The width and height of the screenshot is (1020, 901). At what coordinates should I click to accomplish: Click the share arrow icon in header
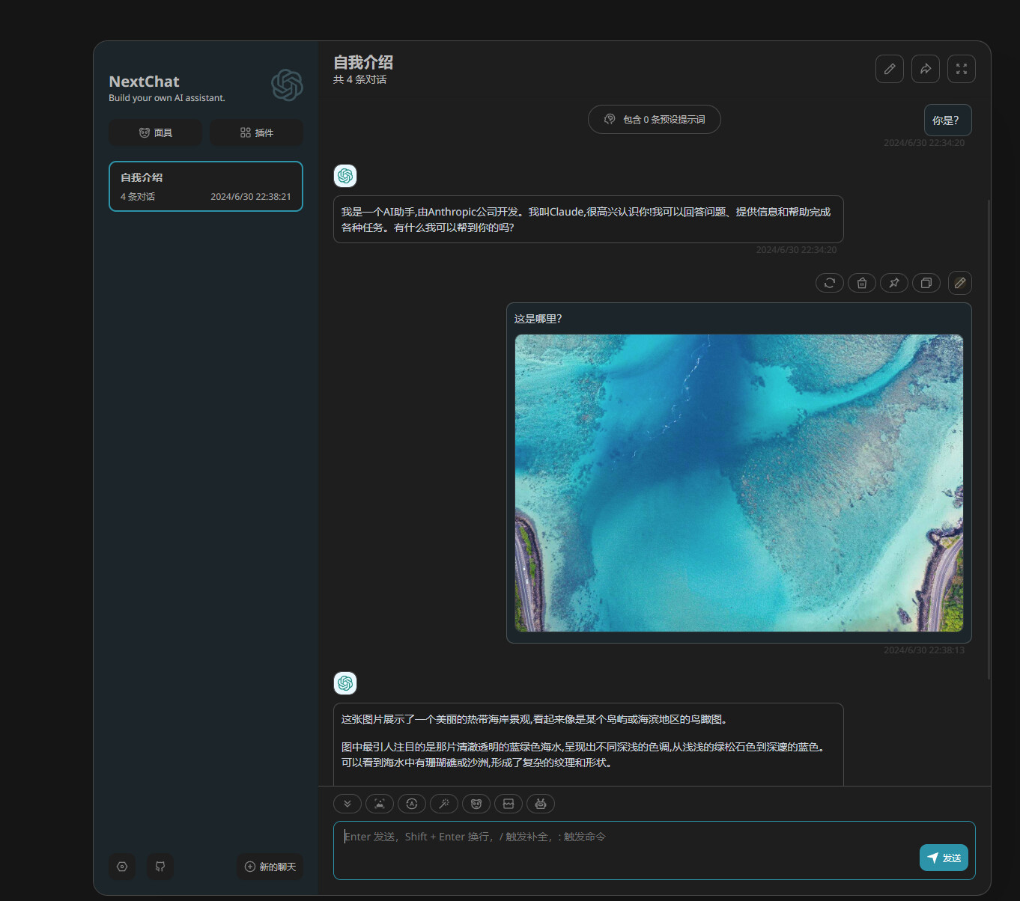tap(926, 69)
